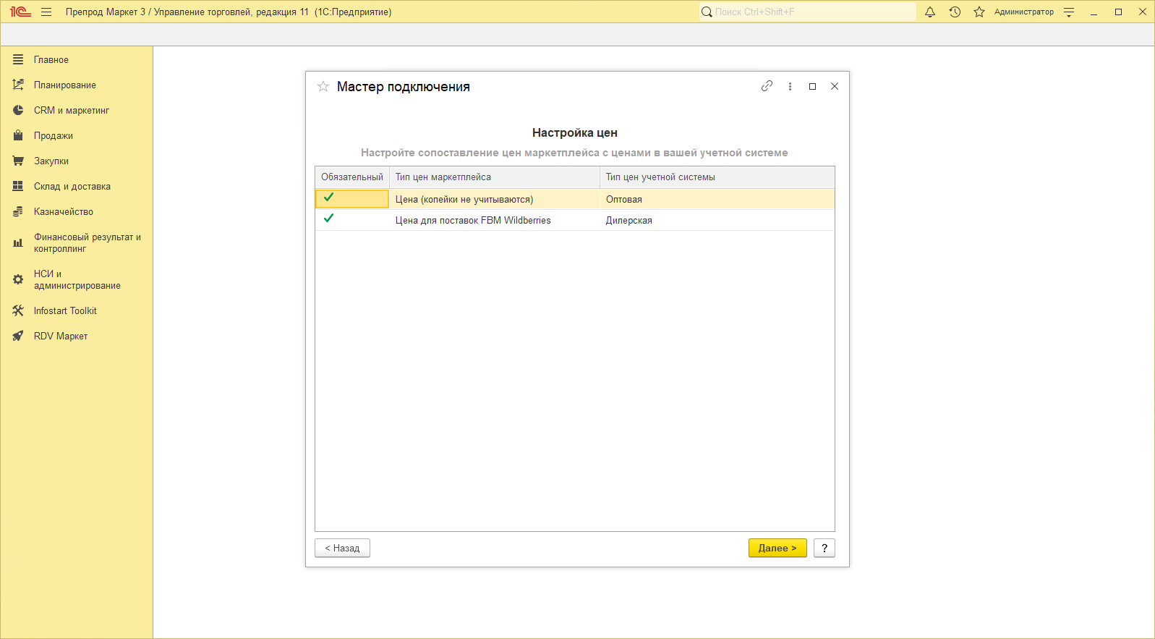Open the Продажи section

[x=53, y=136]
